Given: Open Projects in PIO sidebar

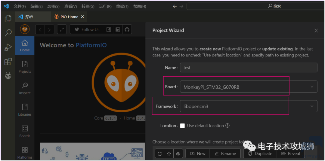Looking at the screenshot, I should 25,67.
